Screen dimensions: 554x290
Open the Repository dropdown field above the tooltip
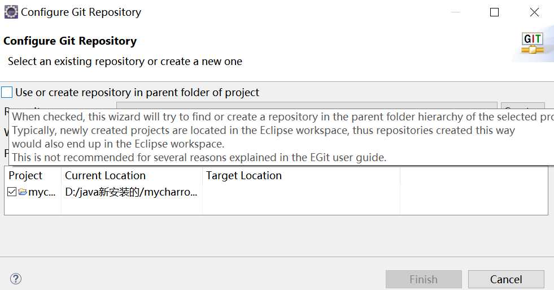click(307, 105)
